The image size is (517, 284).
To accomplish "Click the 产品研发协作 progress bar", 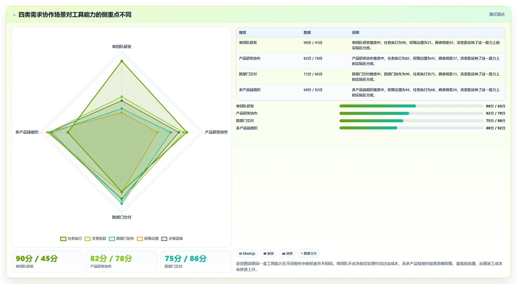I will pos(411,113).
